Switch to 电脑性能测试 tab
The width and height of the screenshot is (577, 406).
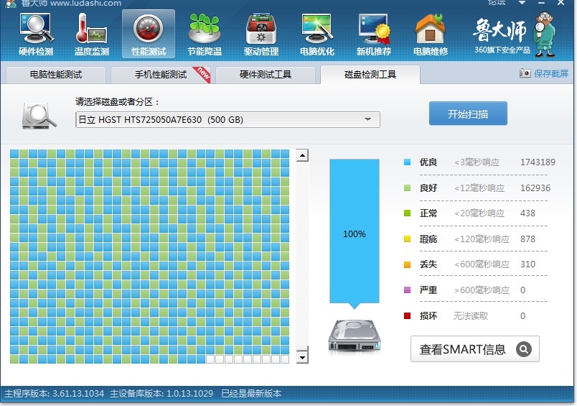[56, 75]
